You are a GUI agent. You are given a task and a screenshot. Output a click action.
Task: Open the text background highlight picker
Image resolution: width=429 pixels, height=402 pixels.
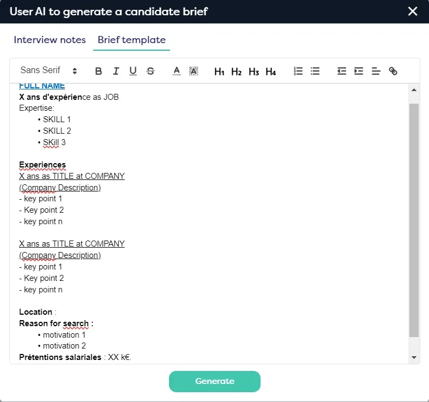(x=194, y=71)
